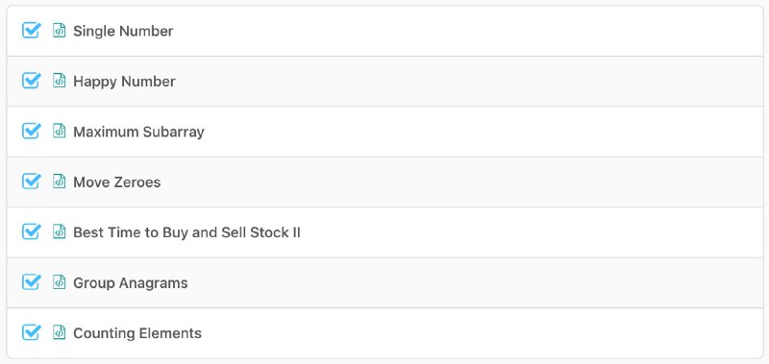Image resolution: width=769 pixels, height=364 pixels.
Task: Click the code file icon beside Happy Number
Action: click(60, 81)
